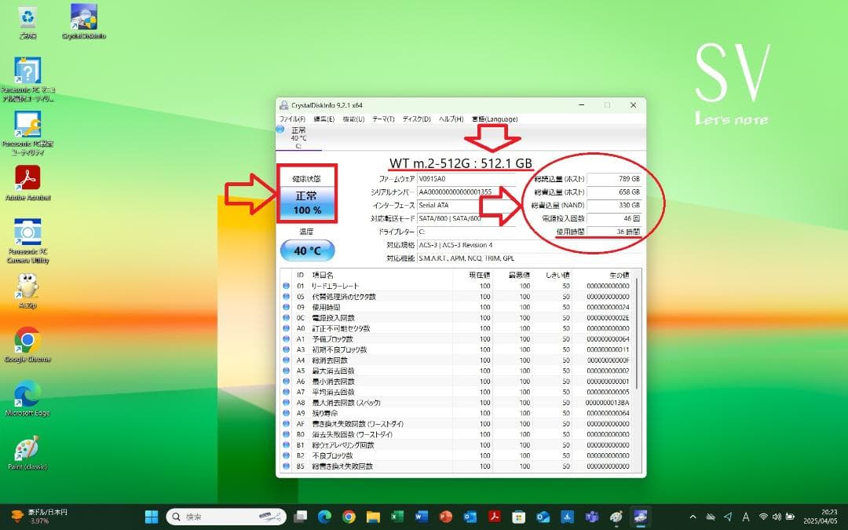Click the 使用時間 field showing 36 時間
The height and width of the screenshot is (530, 848).
[612, 232]
